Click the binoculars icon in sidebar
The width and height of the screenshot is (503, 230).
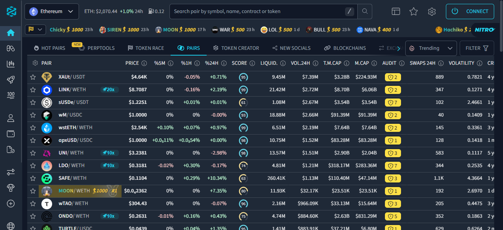[11, 48]
